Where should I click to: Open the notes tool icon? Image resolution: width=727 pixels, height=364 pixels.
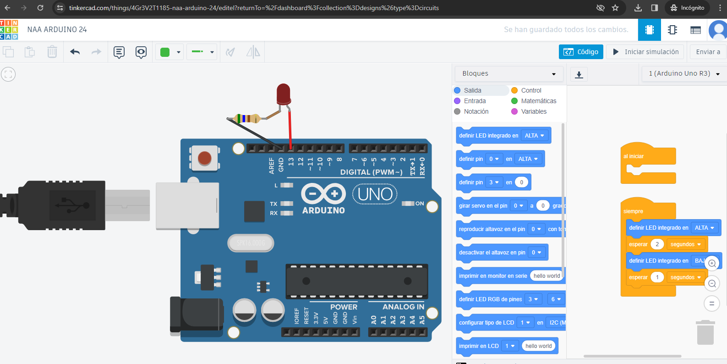pyautogui.click(x=119, y=52)
